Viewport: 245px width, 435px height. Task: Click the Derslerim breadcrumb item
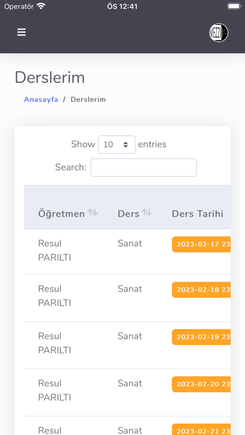88,99
